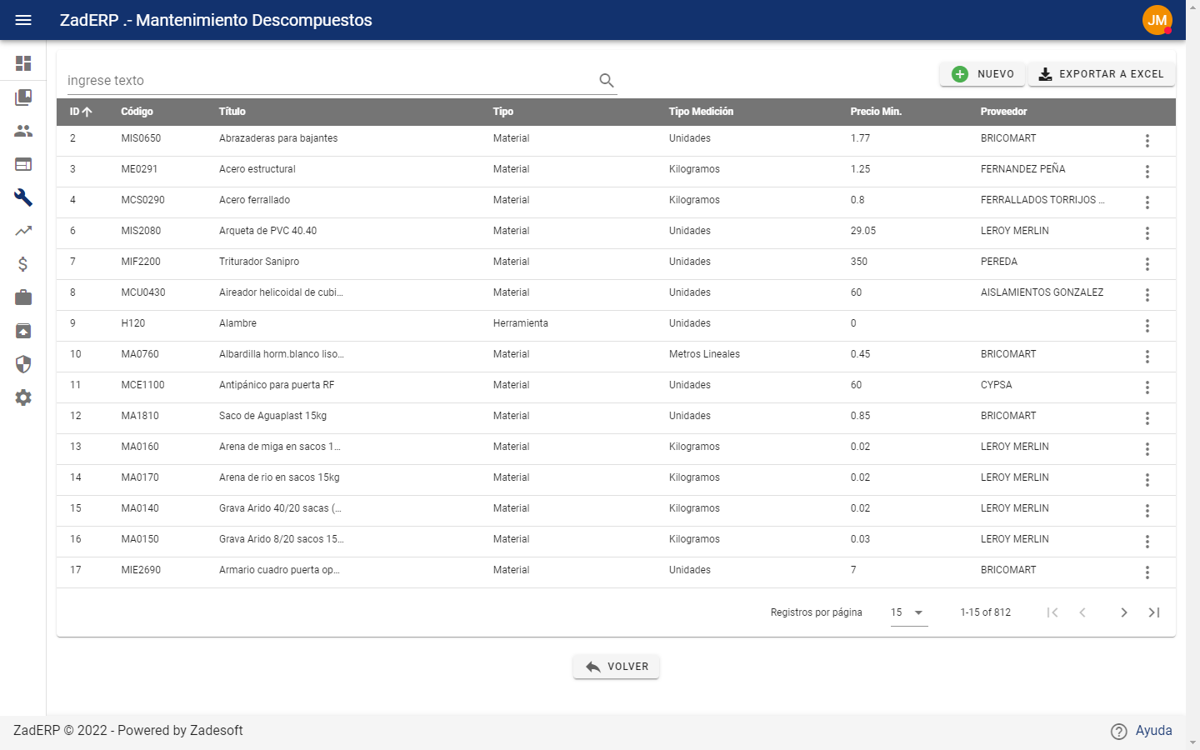The width and height of the screenshot is (1200, 750).
Task: Open row actions for Albardilla horm.blanco
Action: [x=1147, y=357]
